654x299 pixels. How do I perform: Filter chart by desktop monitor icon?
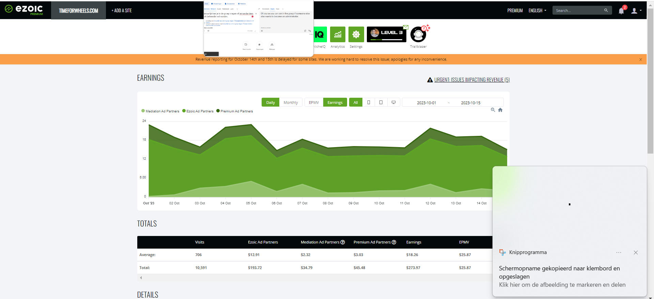tap(393, 102)
